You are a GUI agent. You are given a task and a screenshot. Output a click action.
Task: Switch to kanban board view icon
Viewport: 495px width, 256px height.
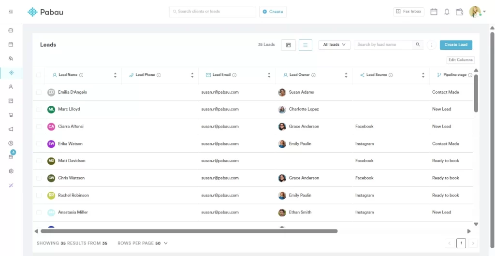[x=288, y=45]
